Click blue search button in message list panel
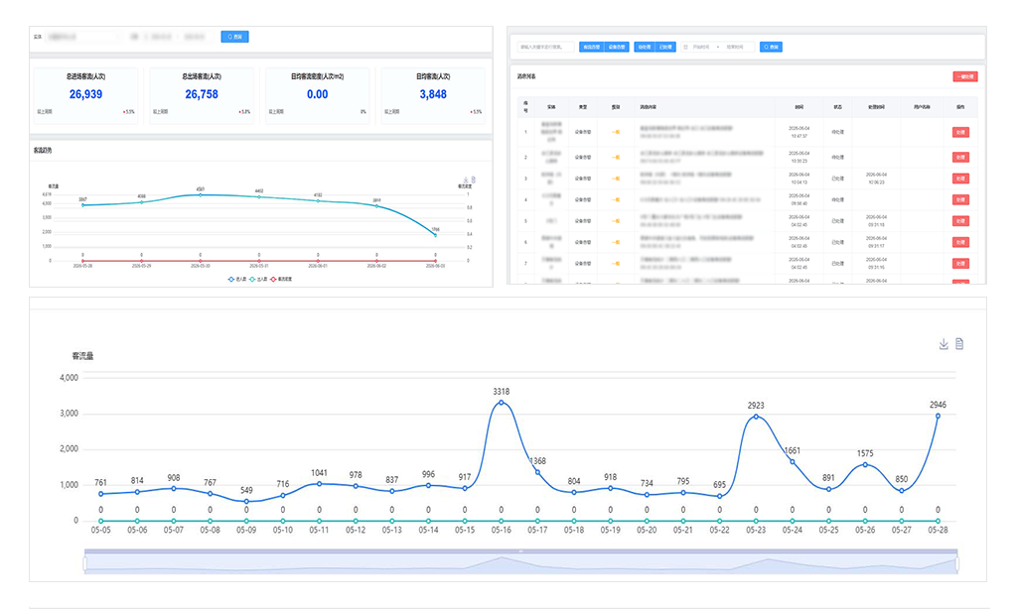1016x609 pixels. coord(771,47)
